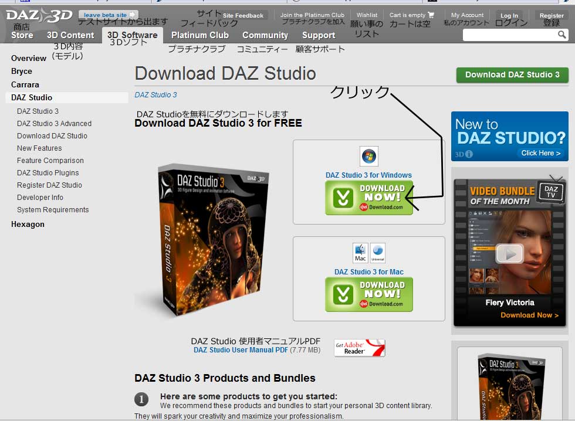Open the Store menu
Screen dimensions: 575x421
tap(22, 35)
